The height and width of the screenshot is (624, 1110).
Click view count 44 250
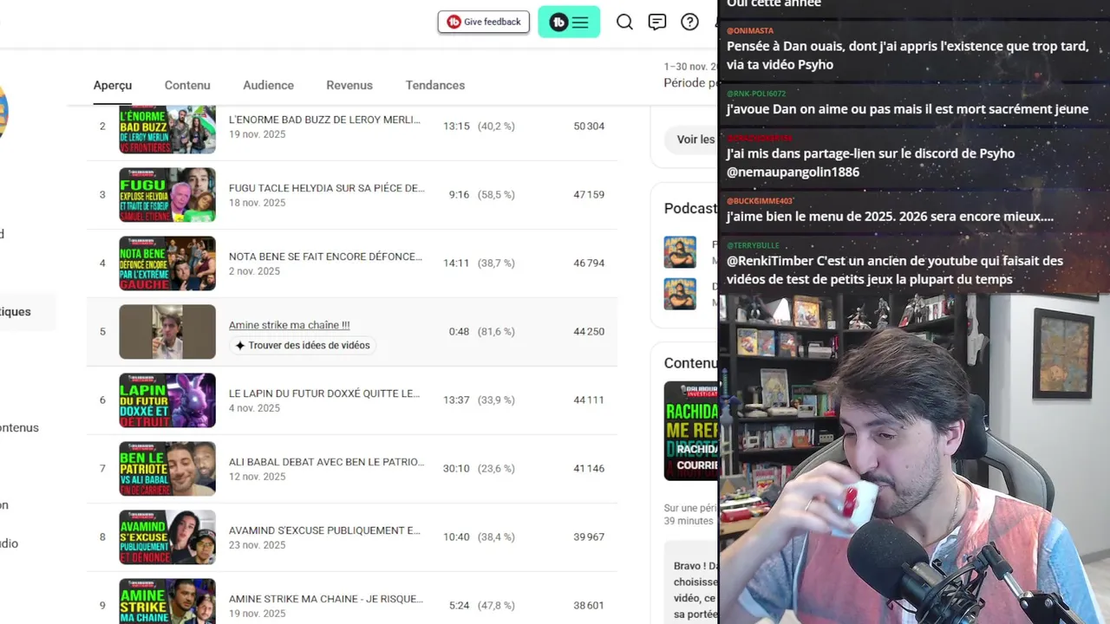tap(589, 332)
